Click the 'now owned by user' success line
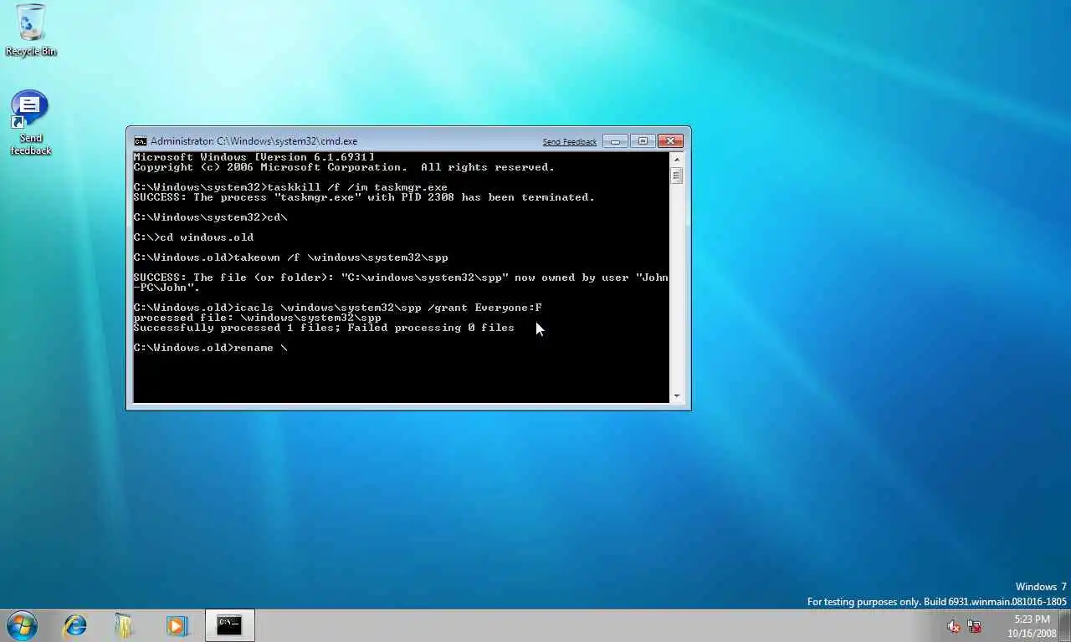The height and width of the screenshot is (642, 1071). click(401, 283)
